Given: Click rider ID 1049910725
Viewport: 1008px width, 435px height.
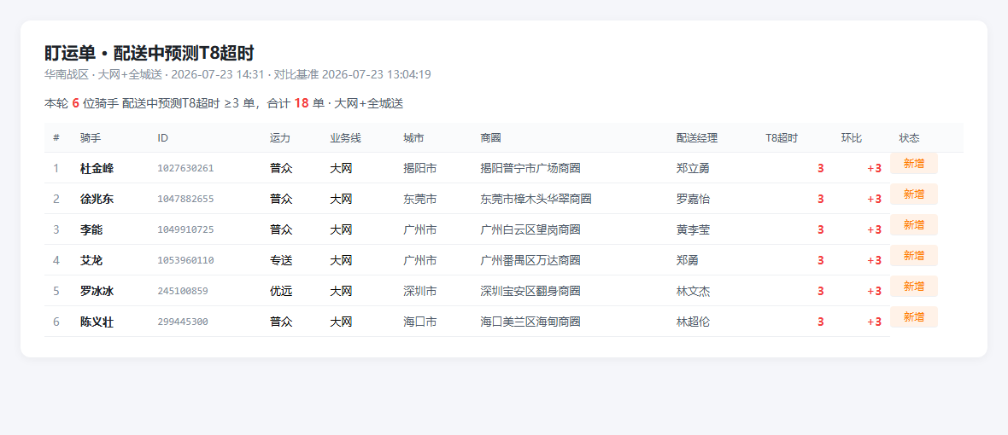Looking at the screenshot, I should coord(185,229).
